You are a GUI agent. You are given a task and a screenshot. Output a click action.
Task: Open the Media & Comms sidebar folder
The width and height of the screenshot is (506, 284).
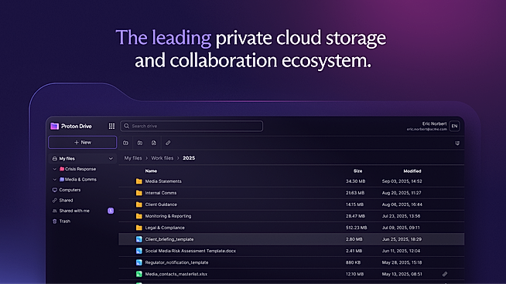pyautogui.click(x=78, y=179)
